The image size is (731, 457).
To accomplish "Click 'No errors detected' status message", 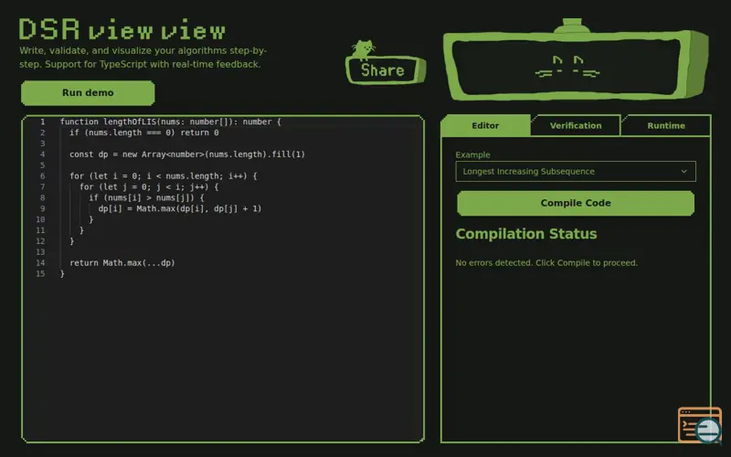I will 546,263.
